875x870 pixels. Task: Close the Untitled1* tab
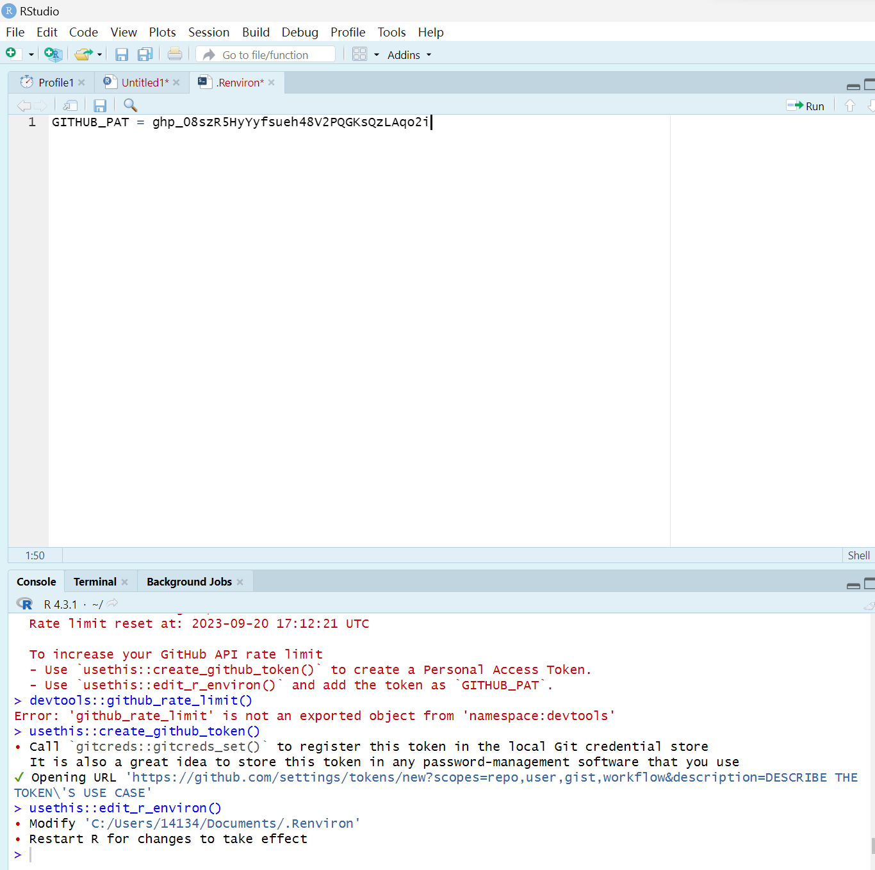pos(176,83)
